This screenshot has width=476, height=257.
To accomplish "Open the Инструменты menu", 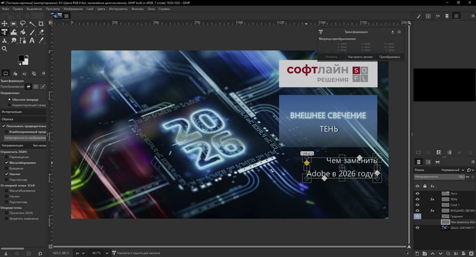I will coord(118,9).
